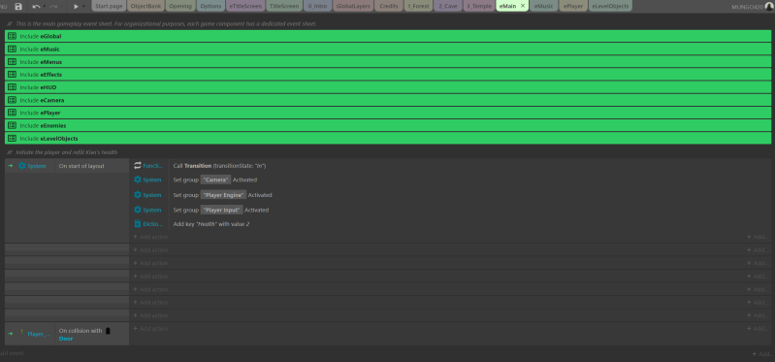This screenshot has height=362, width=775.
Task: Click the Undo arrow icon
Action: pos(36,7)
